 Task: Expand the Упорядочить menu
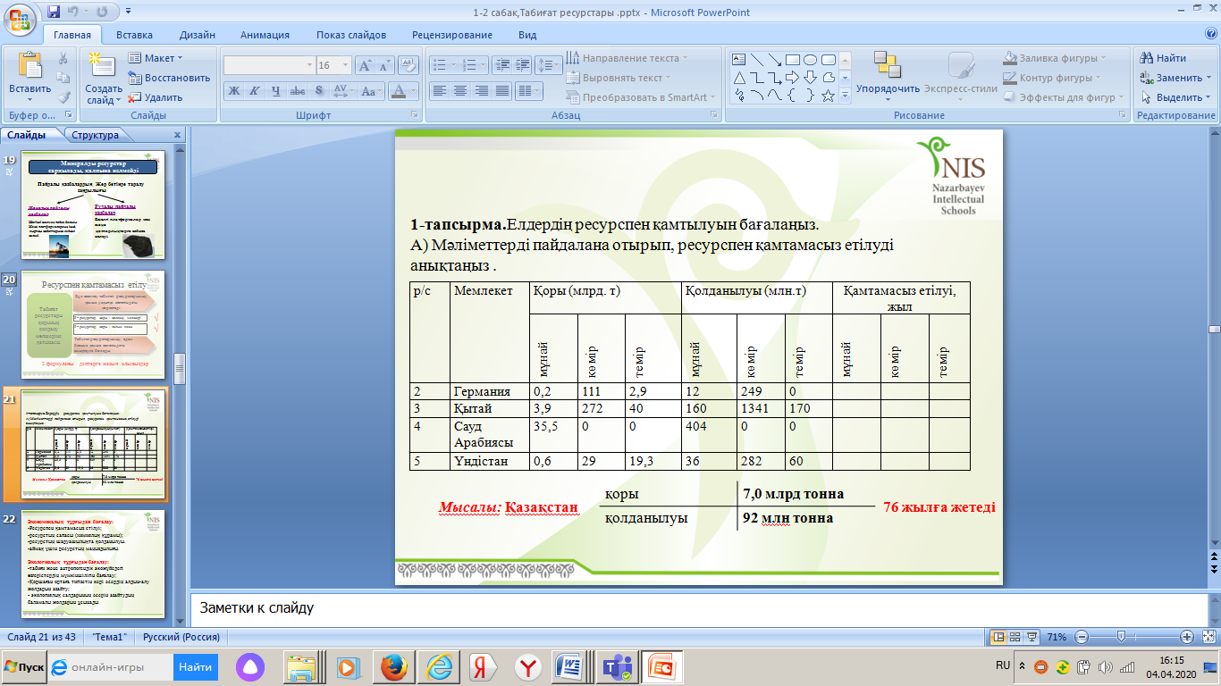coord(888,75)
